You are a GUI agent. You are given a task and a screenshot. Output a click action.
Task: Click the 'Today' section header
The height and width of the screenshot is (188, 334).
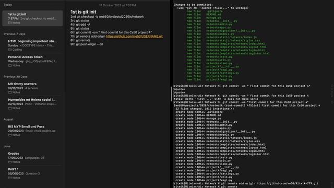pyautogui.click(x=8, y=5)
